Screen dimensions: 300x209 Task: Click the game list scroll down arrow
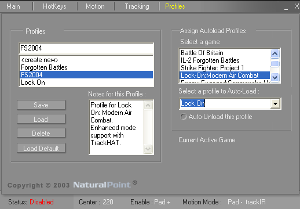pyautogui.click(x=275, y=78)
